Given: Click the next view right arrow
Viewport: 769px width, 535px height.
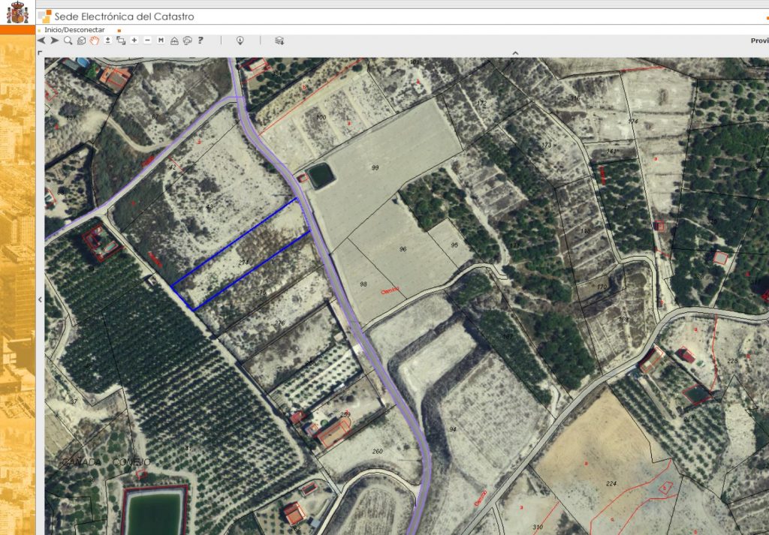Looking at the screenshot, I should point(54,41).
